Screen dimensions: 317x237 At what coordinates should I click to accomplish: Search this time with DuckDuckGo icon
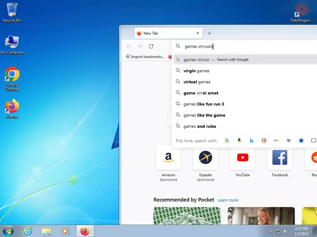click(264, 140)
